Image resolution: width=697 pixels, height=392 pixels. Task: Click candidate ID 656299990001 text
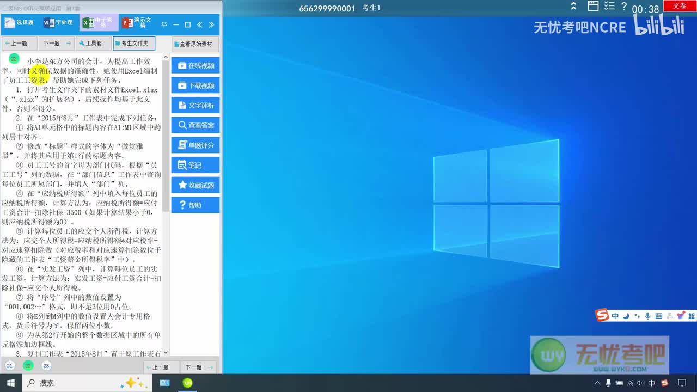(327, 8)
